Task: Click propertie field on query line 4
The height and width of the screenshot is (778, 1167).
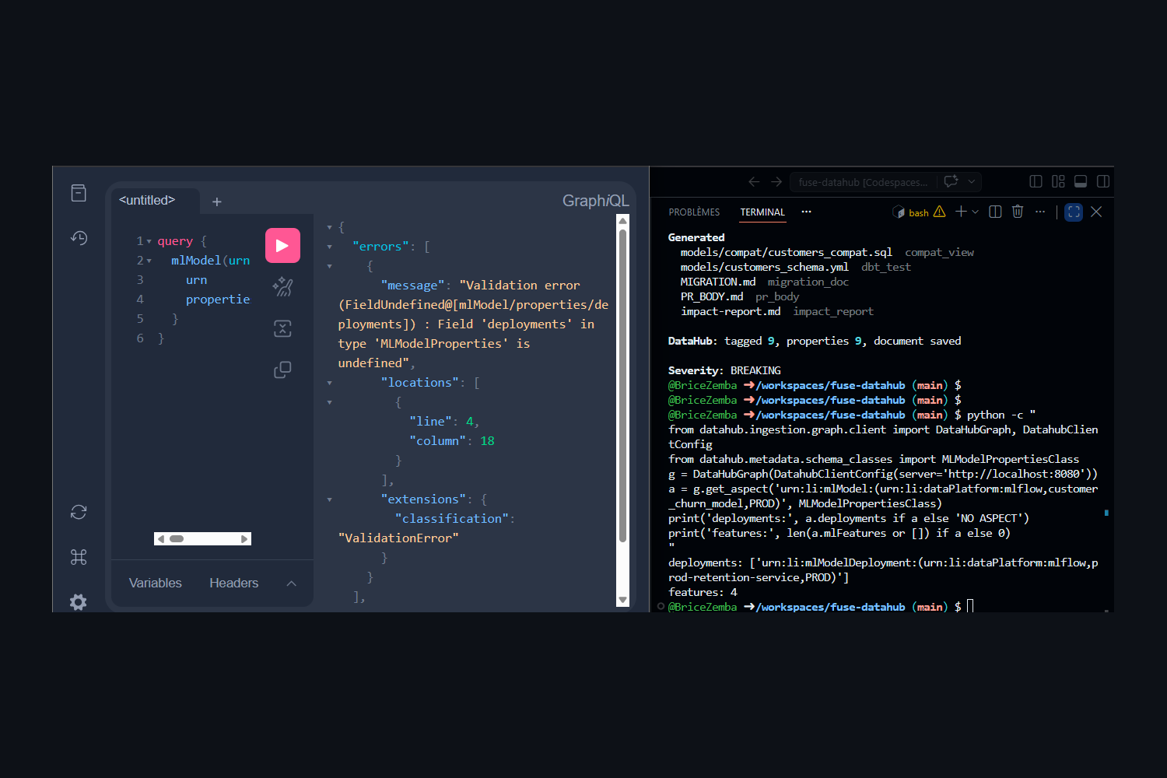Action: 218,300
